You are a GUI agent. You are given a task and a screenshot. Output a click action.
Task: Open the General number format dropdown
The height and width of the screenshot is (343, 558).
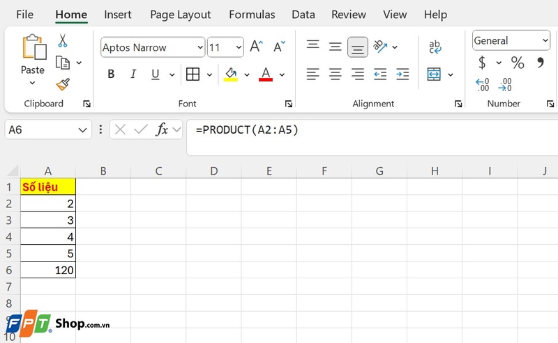pyautogui.click(x=545, y=40)
